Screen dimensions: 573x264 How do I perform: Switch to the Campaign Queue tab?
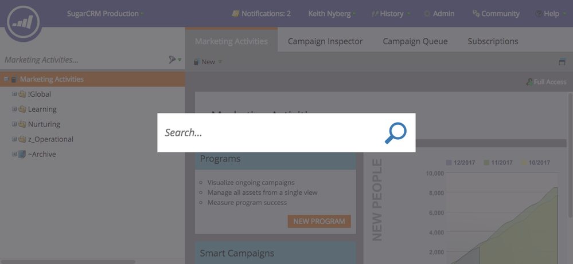tap(415, 41)
